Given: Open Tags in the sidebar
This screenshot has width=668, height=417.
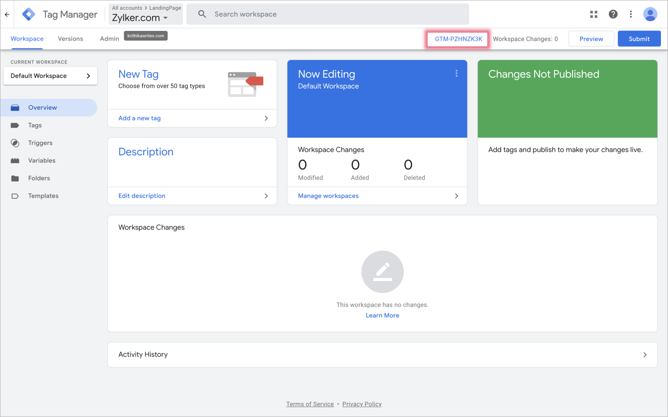Looking at the screenshot, I should pyautogui.click(x=35, y=125).
